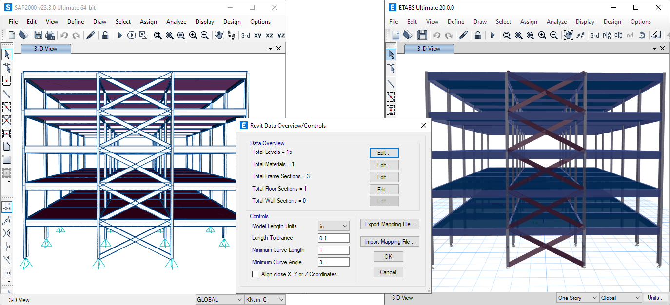Open Analyze menu in SAP2000

tap(176, 22)
